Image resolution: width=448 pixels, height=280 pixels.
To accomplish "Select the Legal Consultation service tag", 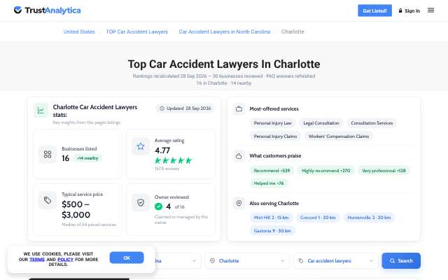I will [x=321, y=123].
